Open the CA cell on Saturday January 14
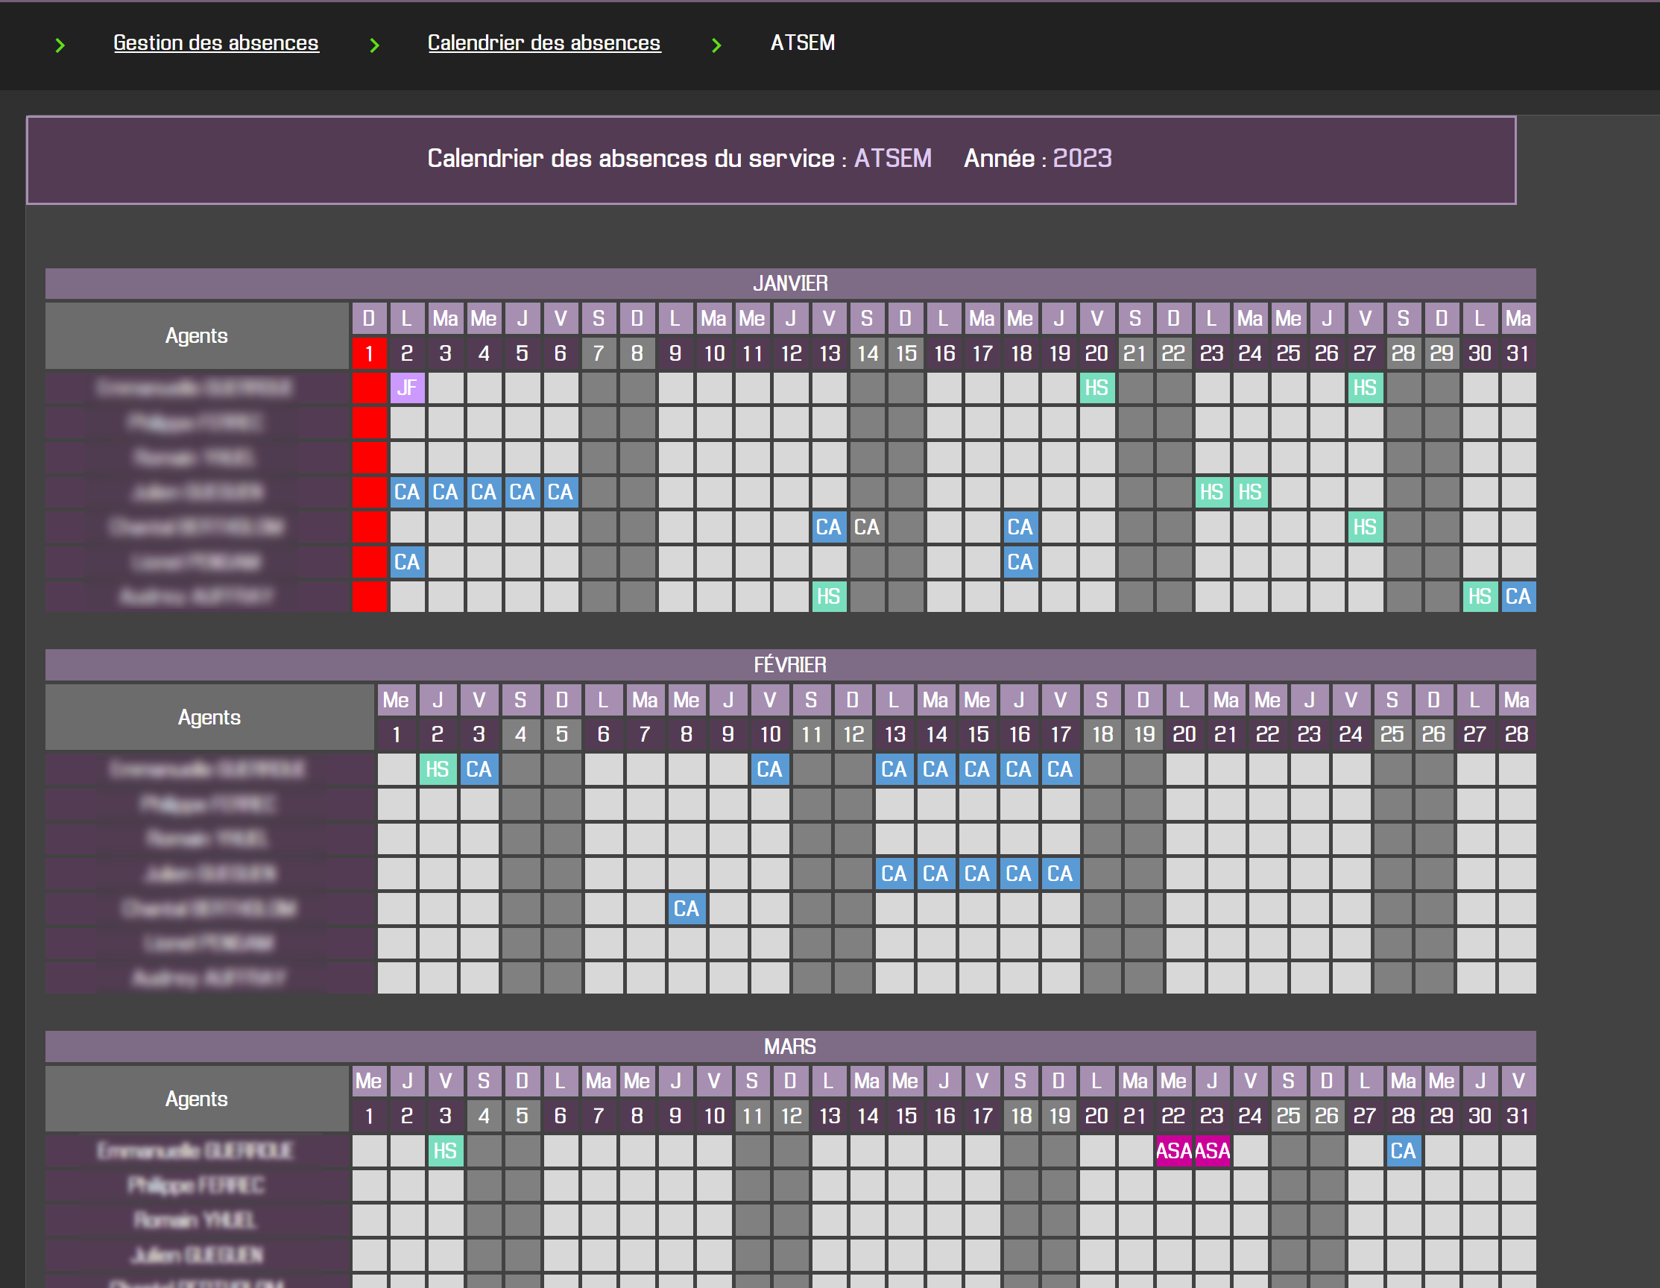 [x=867, y=528]
